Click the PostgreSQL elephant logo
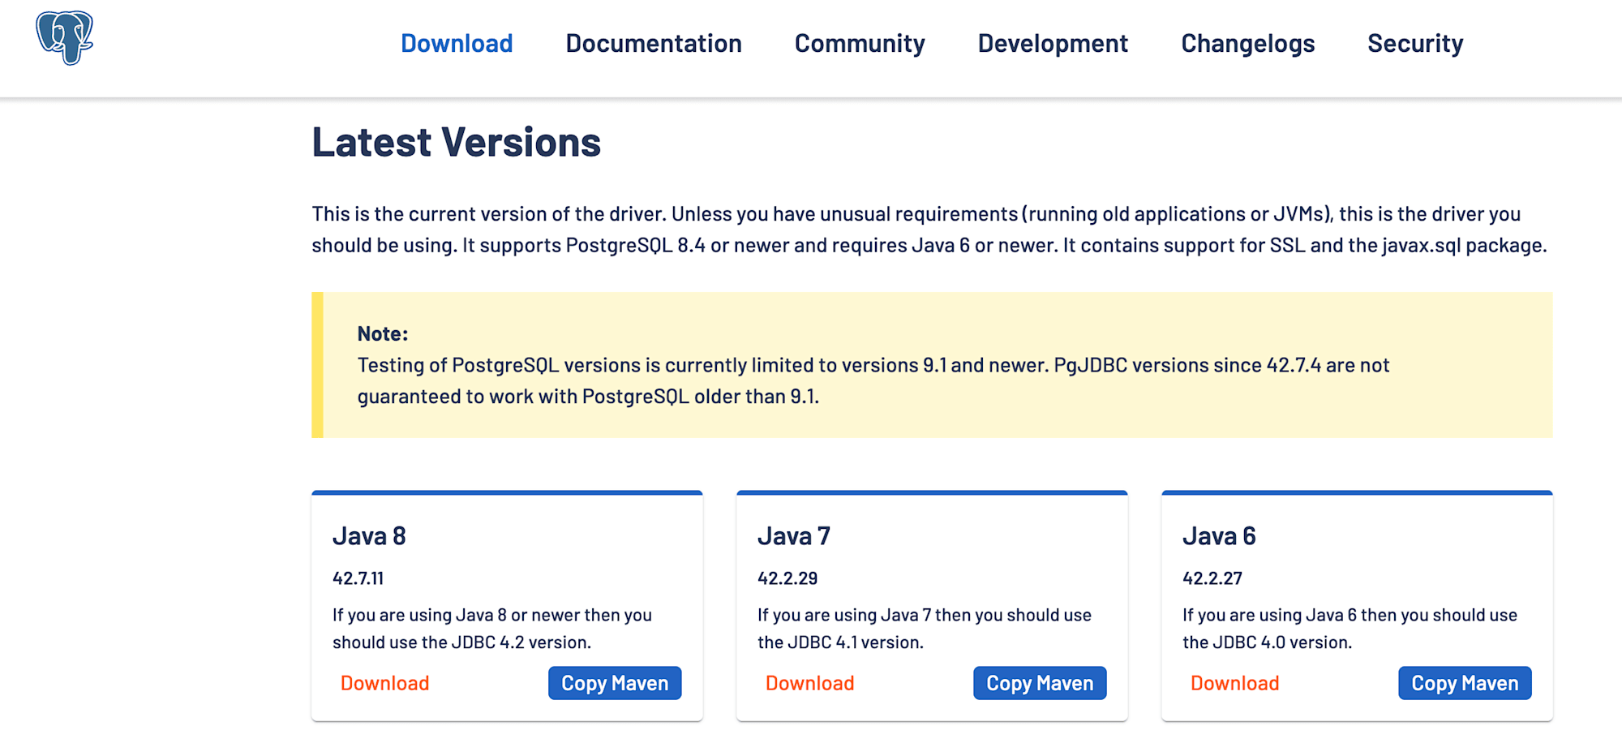The width and height of the screenshot is (1622, 743). click(x=65, y=38)
